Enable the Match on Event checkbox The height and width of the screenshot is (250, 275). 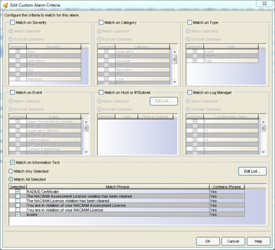(x=12, y=93)
